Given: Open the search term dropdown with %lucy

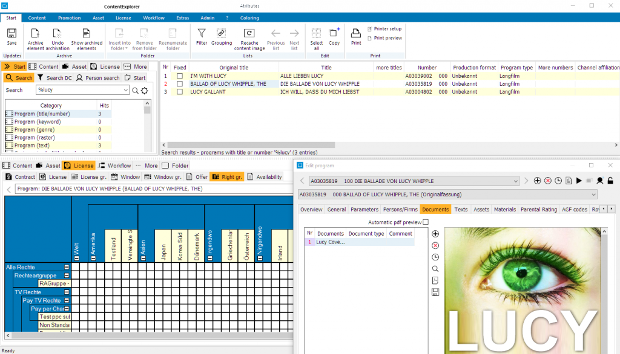Looking at the screenshot, I should pyautogui.click(x=125, y=90).
